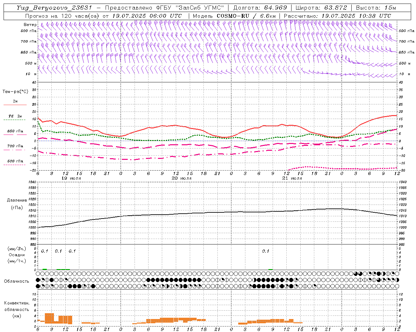416x332 pixels.
Task: Select the Td 2м legend entry
Action: [15, 116]
